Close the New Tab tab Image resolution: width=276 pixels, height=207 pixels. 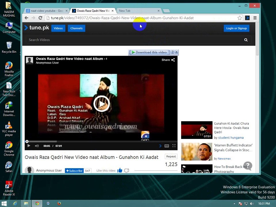158,11
